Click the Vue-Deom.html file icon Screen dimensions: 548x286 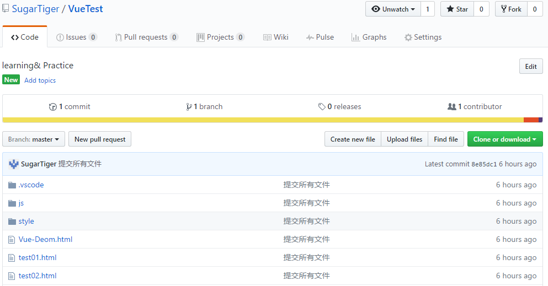coord(12,240)
